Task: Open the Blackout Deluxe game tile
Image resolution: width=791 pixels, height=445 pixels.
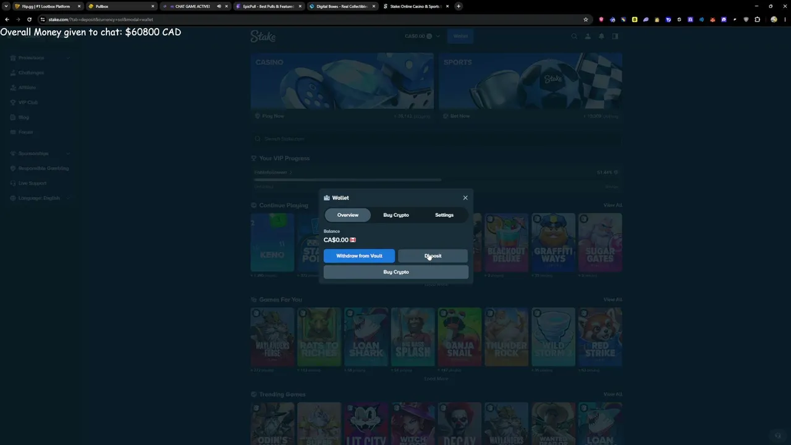Action: [x=507, y=242]
